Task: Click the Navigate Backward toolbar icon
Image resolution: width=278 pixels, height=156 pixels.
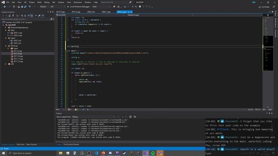Action: click(4, 7)
